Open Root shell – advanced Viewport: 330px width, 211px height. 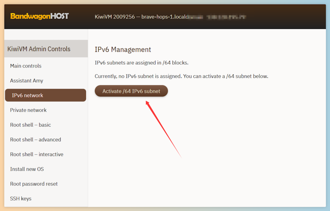(x=35, y=139)
